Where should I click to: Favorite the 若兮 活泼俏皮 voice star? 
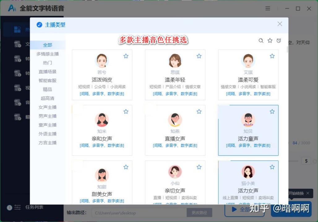126,56
